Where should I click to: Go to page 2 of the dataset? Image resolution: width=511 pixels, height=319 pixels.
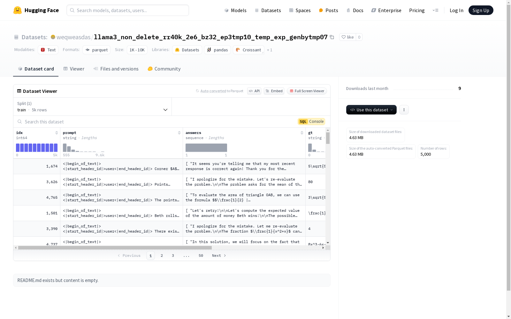162,256
